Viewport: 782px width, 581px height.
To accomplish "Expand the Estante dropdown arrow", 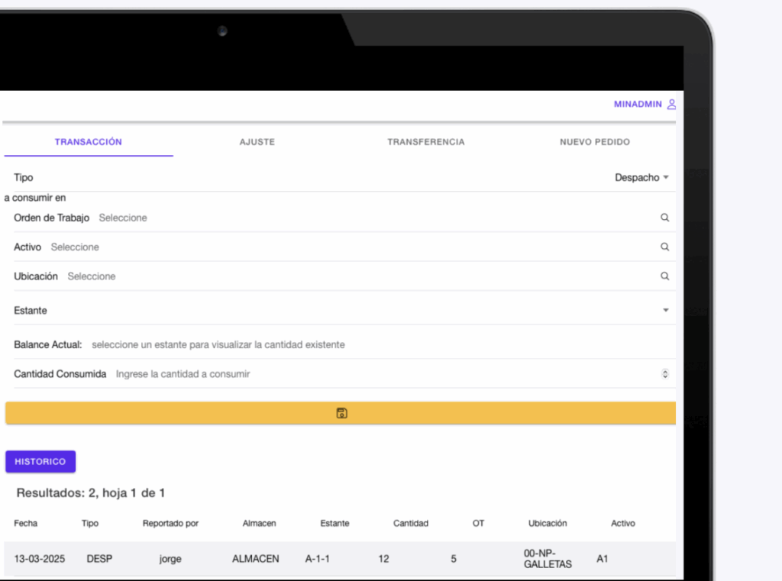I will pyautogui.click(x=665, y=310).
